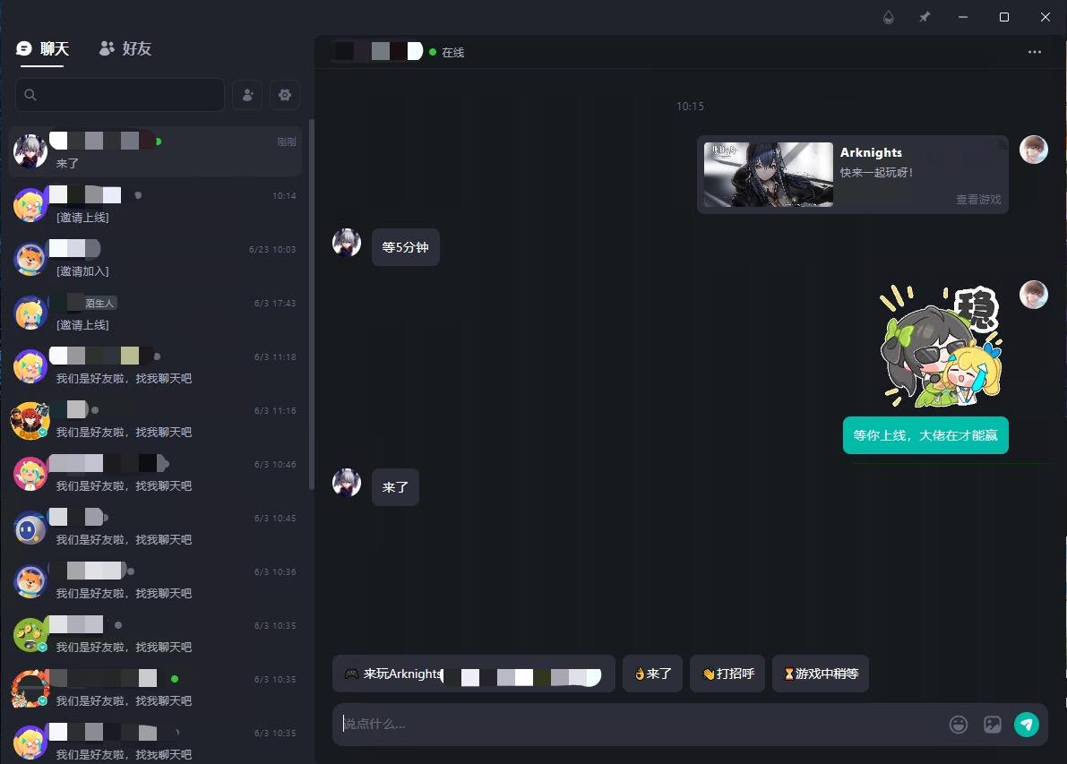Screen dimensions: 1067x764
Task: Click friend avatar beside the 来了 chat bubble
Action: click(347, 483)
